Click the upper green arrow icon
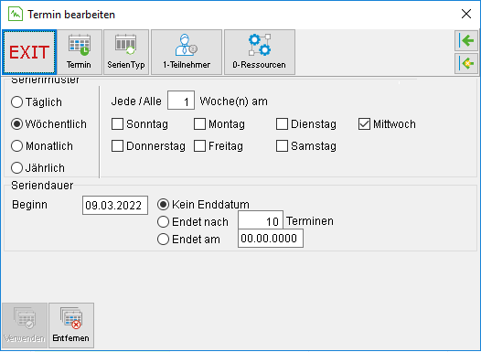The image size is (481, 352). [x=466, y=40]
